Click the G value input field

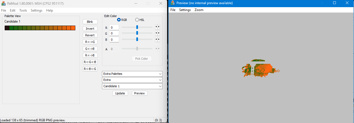[x=114, y=33]
